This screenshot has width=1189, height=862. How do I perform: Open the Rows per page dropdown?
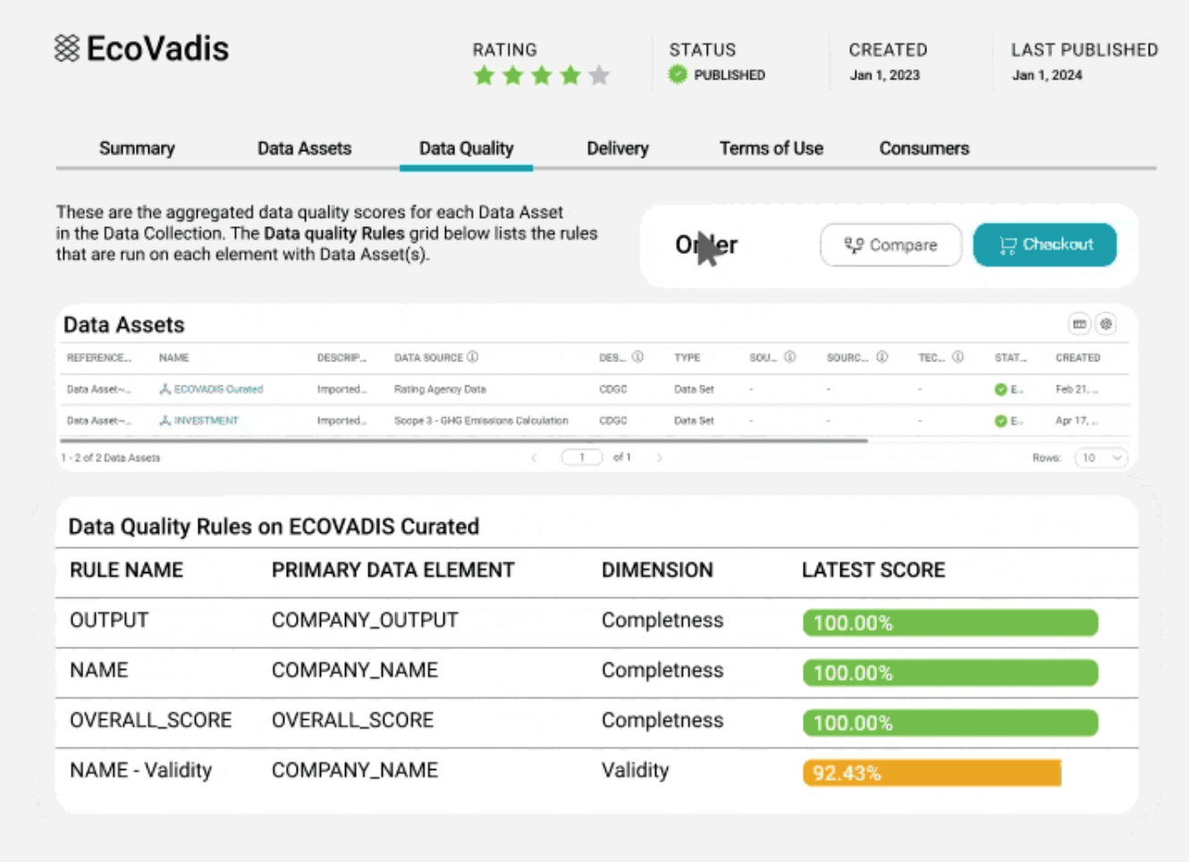point(1100,458)
